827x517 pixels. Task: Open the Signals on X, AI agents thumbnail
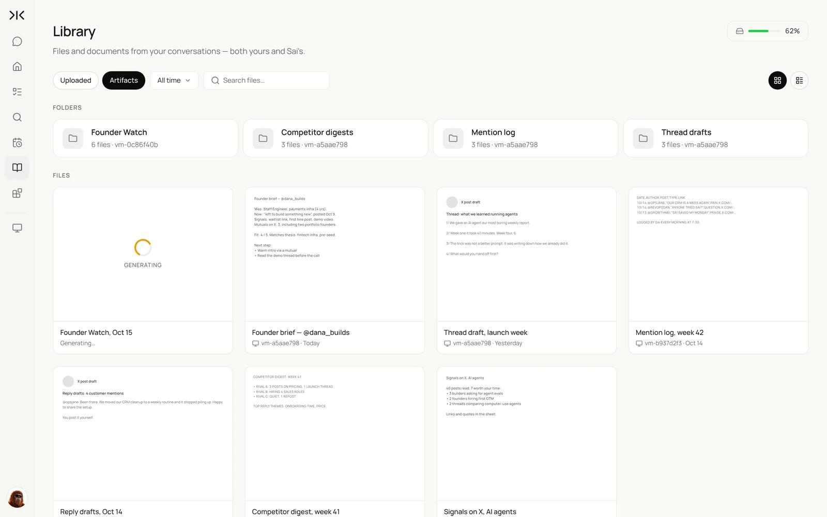click(527, 434)
